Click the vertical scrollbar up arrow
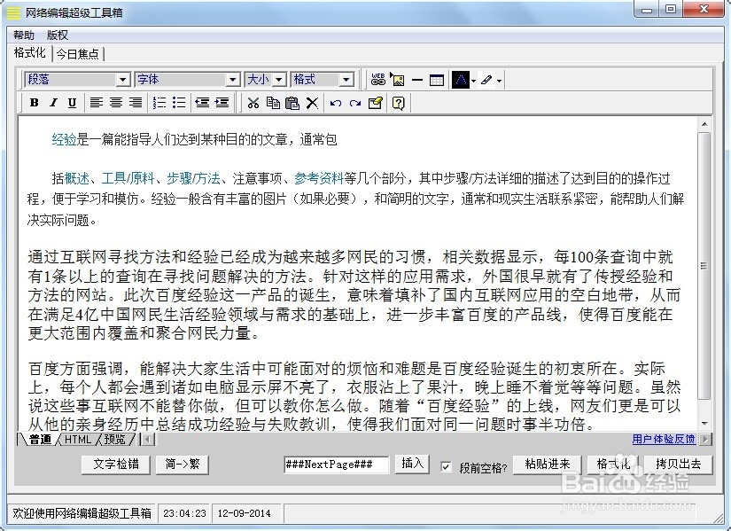The height and width of the screenshot is (531, 731). [704, 123]
